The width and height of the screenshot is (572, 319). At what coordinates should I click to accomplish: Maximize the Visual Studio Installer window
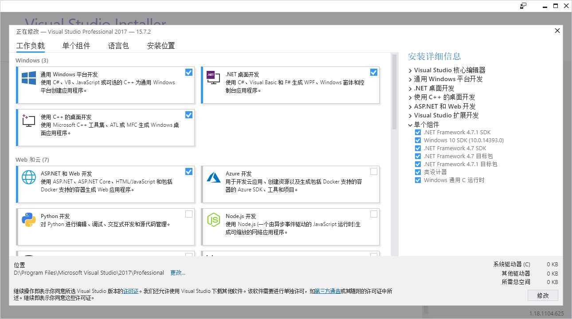coord(556,6)
